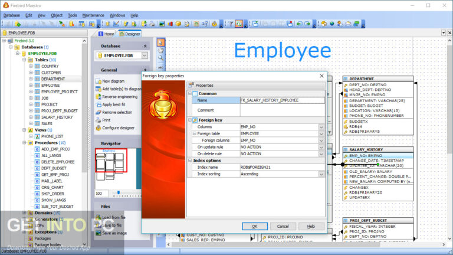Collapse the Foreign key properties group
Image resolution: width=453 pixels, height=255 pixels.
click(190, 120)
